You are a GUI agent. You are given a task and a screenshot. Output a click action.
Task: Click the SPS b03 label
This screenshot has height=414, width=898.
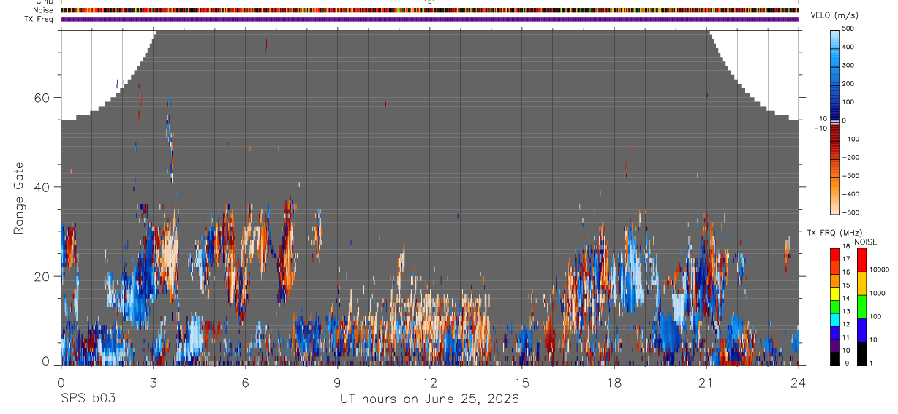[88, 399]
